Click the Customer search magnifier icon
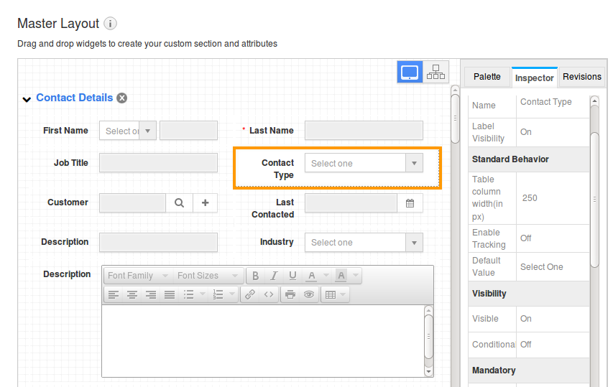Screen dimensions: 613x387 coord(179,203)
